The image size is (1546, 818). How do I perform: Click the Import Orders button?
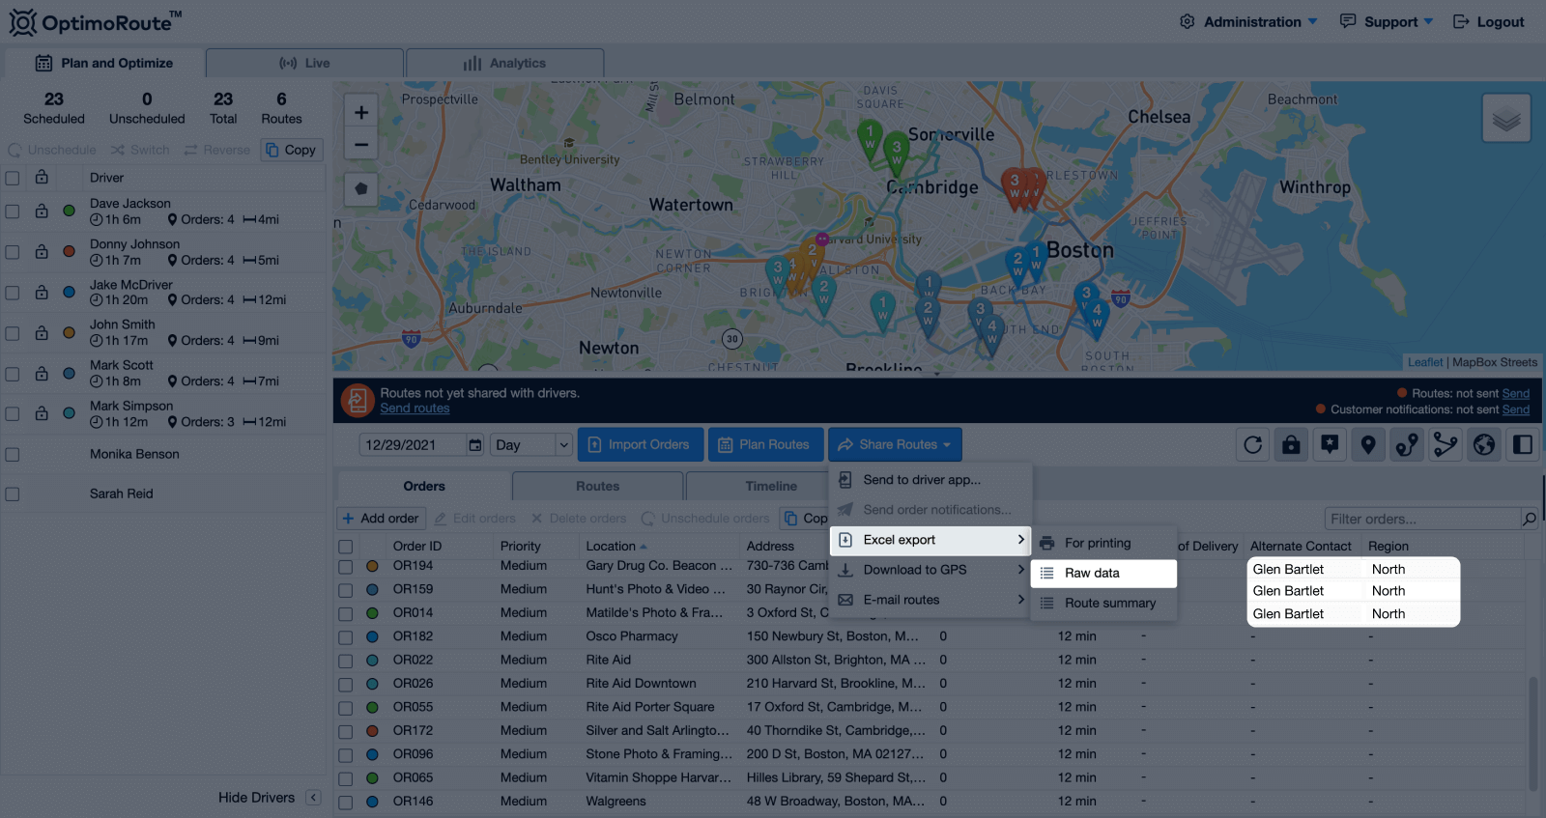pos(640,444)
